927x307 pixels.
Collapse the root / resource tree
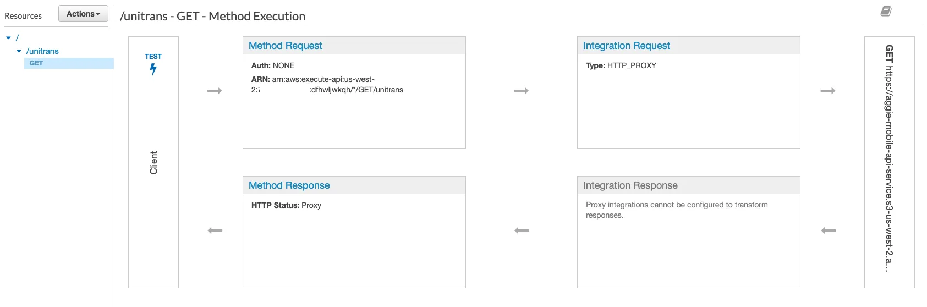(8, 38)
